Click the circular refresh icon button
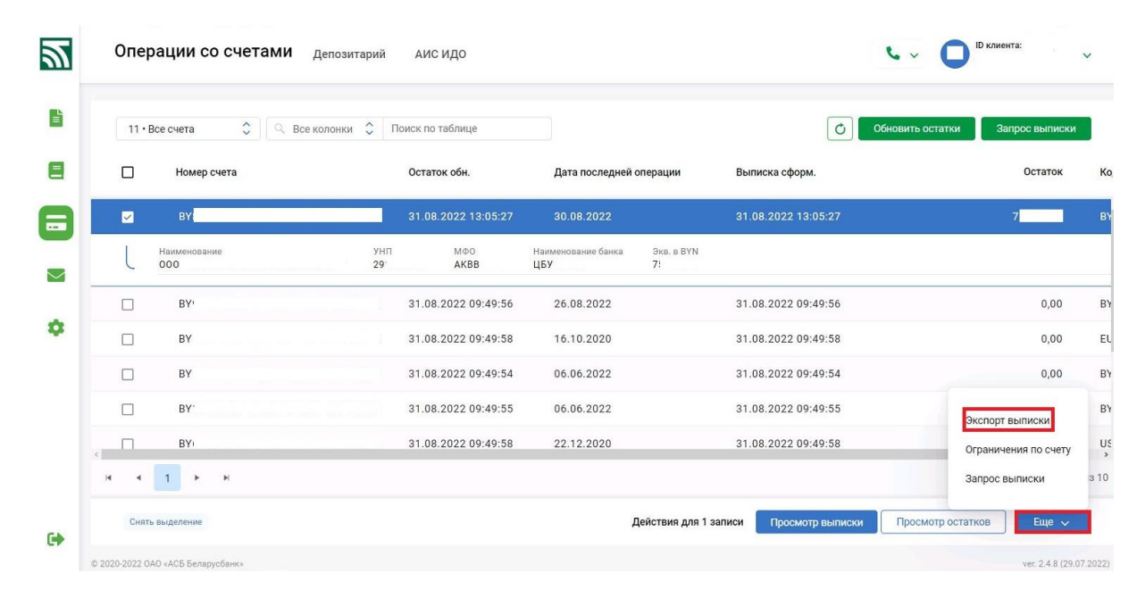The height and width of the screenshot is (606, 1137). pyautogui.click(x=839, y=129)
